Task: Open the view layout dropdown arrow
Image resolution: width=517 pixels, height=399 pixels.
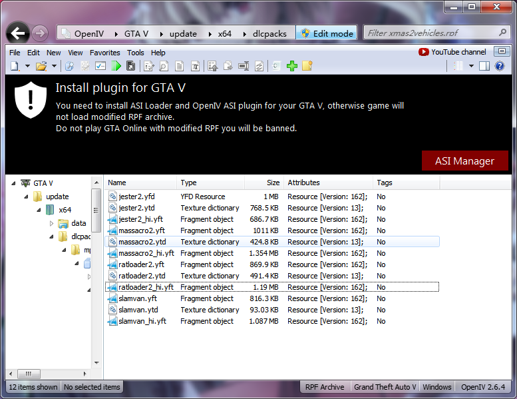Action: (472, 66)
